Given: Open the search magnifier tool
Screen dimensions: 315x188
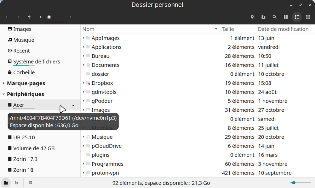Looking at the screenshot, I should click(x=274, y=17).
